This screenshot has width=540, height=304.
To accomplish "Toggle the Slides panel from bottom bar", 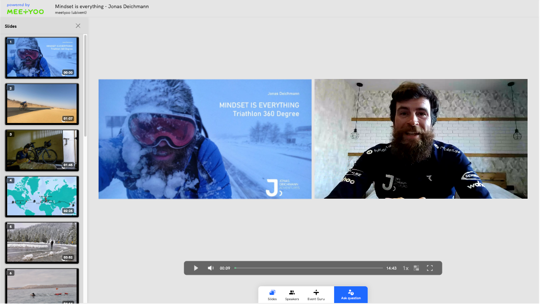I will click(272, 294).
